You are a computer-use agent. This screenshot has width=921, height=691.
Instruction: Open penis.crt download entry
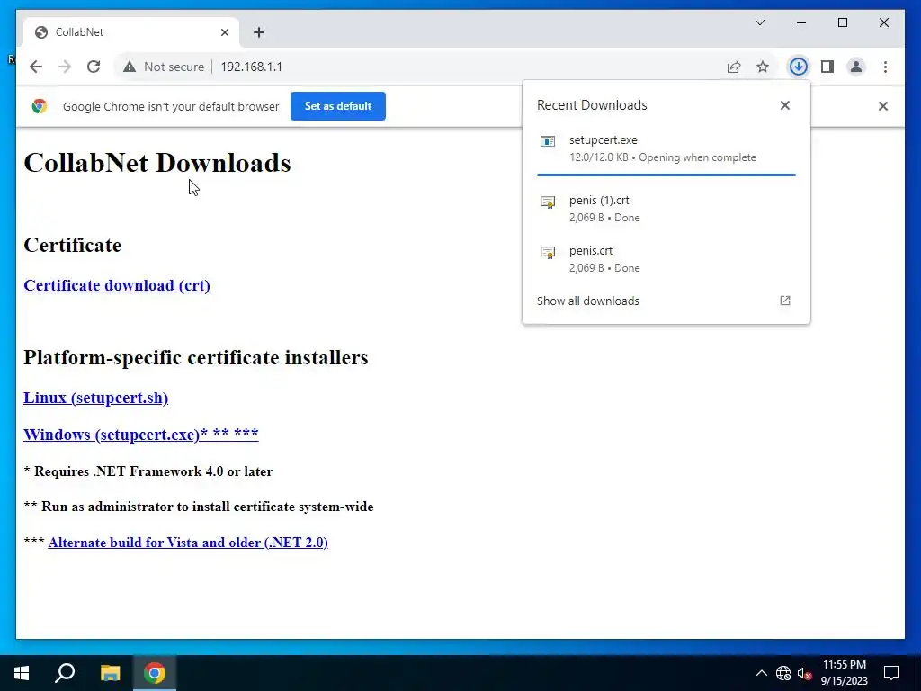[x=666, y=259]
